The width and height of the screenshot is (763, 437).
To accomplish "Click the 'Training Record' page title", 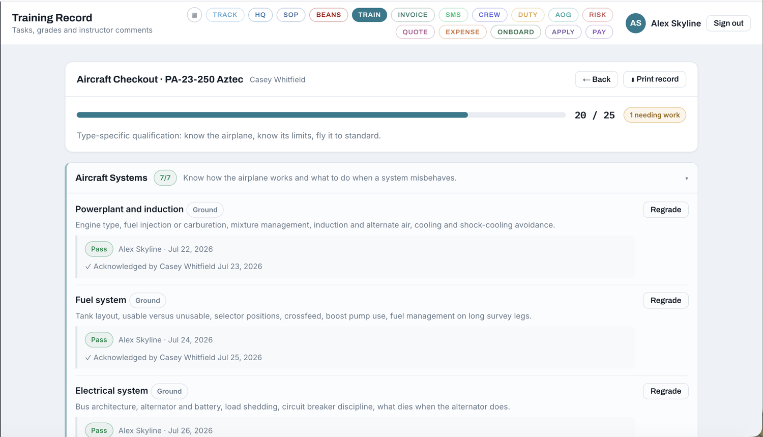I will [52, 18].
